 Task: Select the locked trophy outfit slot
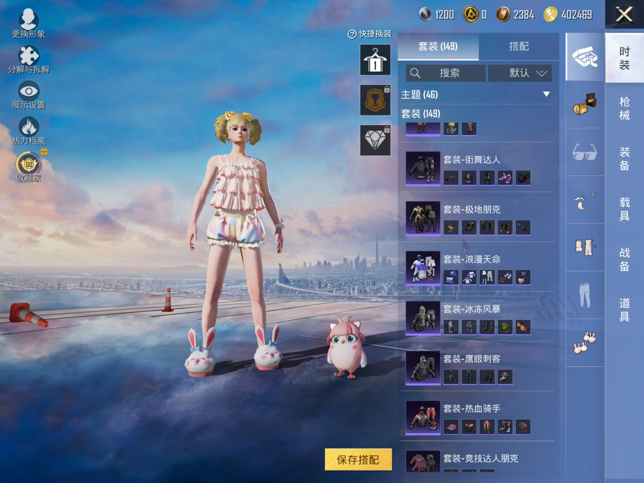tap(375, 100)
